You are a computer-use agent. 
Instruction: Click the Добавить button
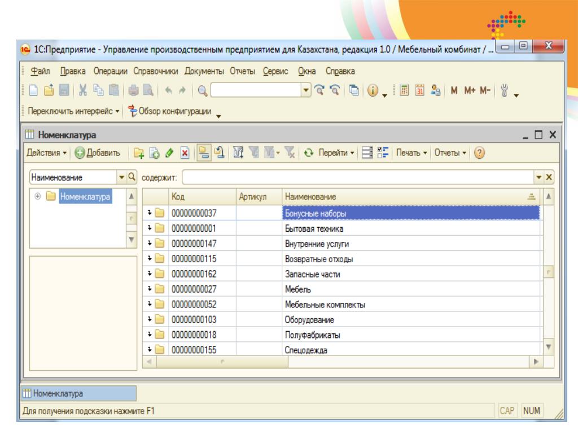(97, 153)
